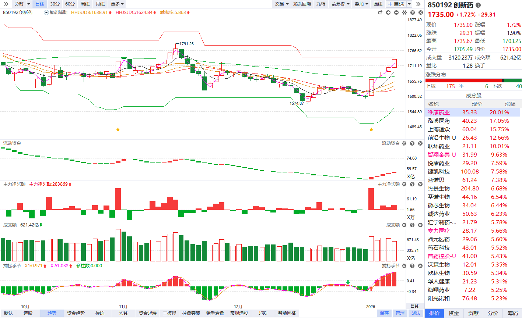Close the 成交额 indicator panel
This screenshot has height=318, width=522.
coord(420,225)
